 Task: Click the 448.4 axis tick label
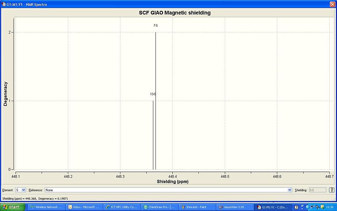(173, 176)
